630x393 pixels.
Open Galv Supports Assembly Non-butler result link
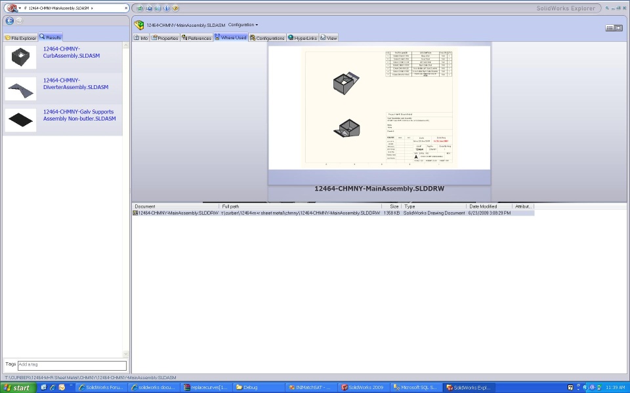pos(79,115)
